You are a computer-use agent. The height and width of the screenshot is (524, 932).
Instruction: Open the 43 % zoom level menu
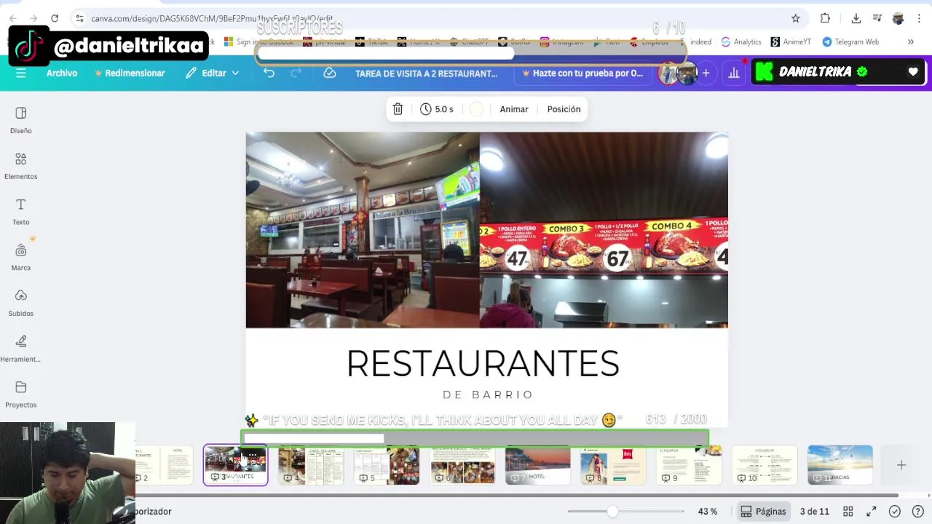(708, 512)
